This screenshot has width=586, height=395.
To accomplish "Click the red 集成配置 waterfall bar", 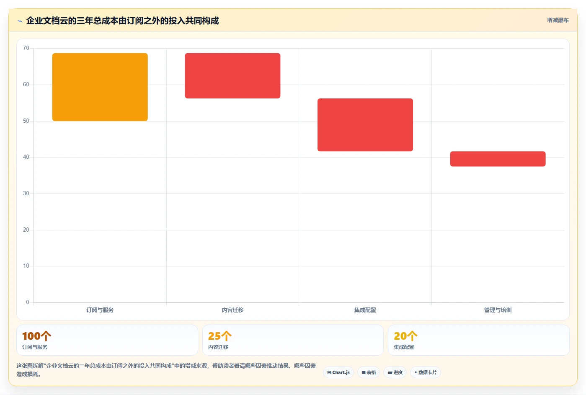I will (365, 125).
